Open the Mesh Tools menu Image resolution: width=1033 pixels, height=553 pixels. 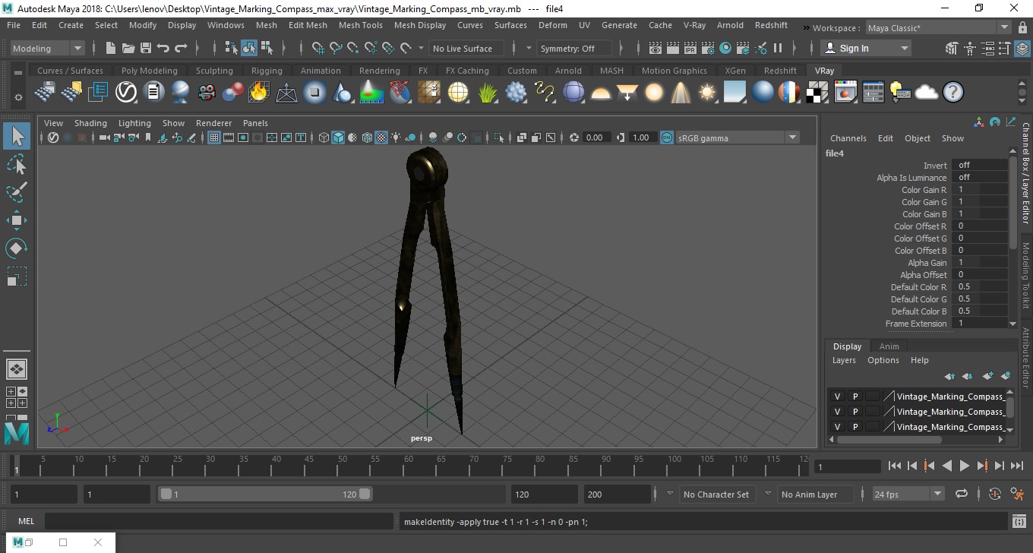point(360,25)
